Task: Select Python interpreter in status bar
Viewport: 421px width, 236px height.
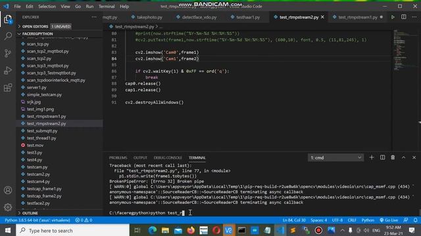Action: click(x=37, y=220)
